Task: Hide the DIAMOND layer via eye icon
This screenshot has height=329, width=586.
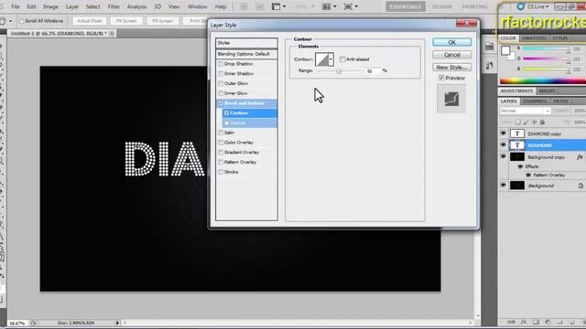Action: [x=504, y=145]
